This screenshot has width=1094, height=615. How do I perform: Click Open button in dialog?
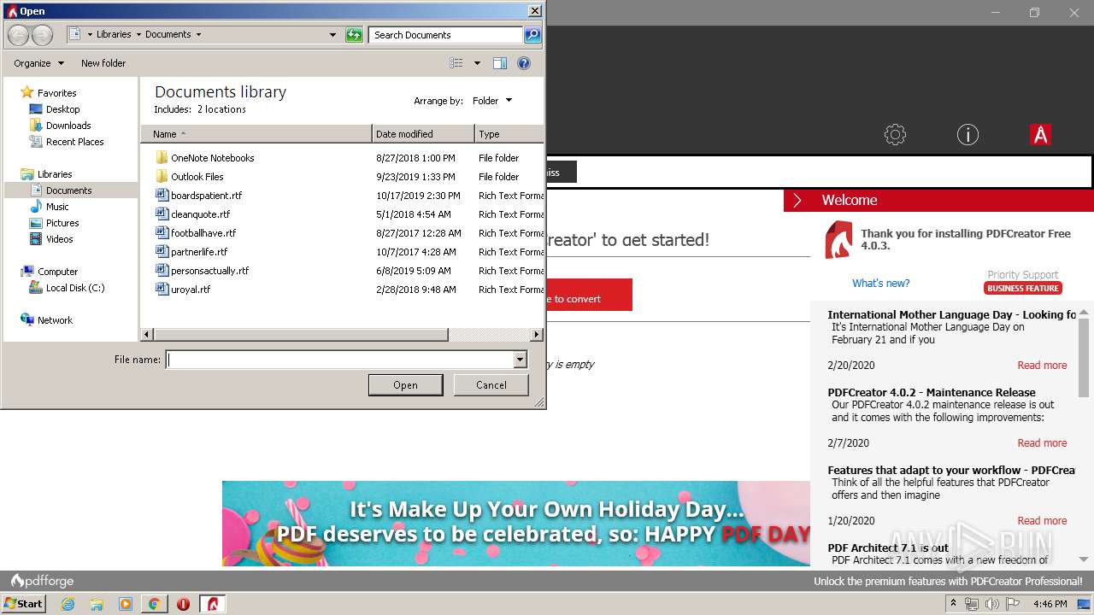click(405, 385)
